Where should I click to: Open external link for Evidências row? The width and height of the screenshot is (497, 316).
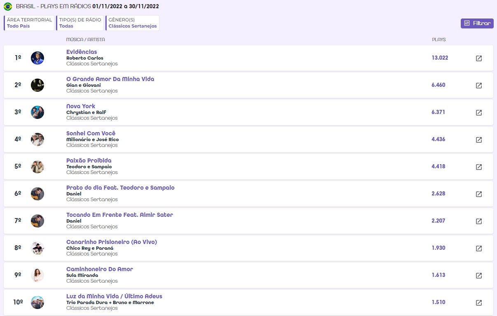click(x=479, y=58)
